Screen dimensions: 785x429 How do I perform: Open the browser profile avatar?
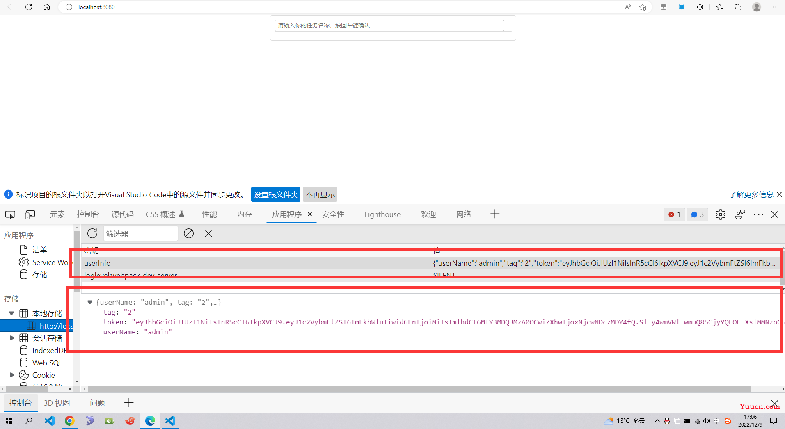point(757,7)
